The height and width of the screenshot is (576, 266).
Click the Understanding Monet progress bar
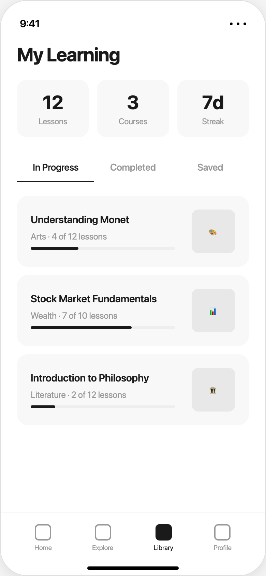[x=103, y=248]
